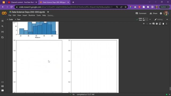The height and width of the screenshot is (96, 171).
Task: Click the completed at 12:27 AM status
Action: click(x=85, y=94)
